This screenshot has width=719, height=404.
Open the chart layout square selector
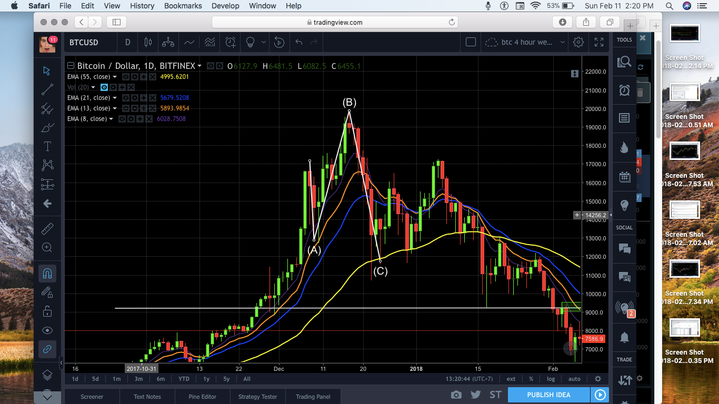tap(471, 42)
